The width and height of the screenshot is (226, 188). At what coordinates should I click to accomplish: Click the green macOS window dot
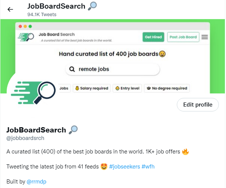[x=30, y=26]
